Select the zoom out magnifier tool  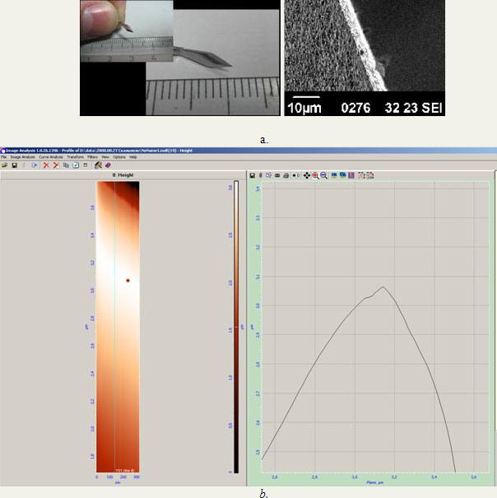click(x=324, y=175)
